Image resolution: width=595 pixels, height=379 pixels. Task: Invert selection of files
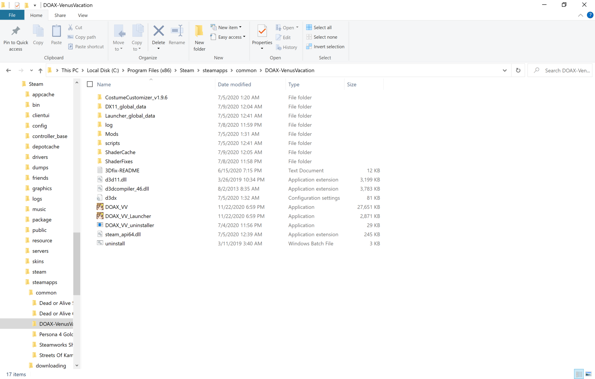click(x=325, y=46)
